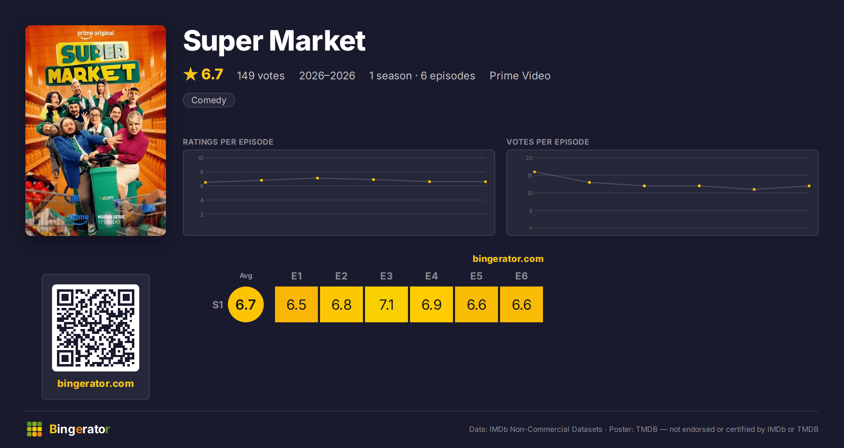The width and height of the screenshot is (844, 448).
Task: Click the S1 average 6.7 circle
Action: coord(246,304)
